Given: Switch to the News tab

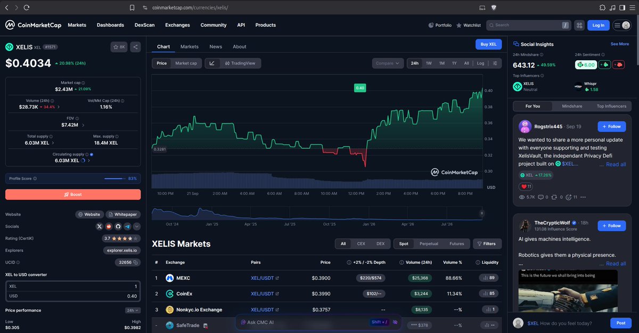Looking at the screenshot, I should (216, 47).
